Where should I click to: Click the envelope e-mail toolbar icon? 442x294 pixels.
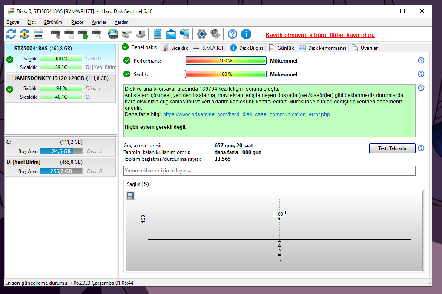[171, 34]
